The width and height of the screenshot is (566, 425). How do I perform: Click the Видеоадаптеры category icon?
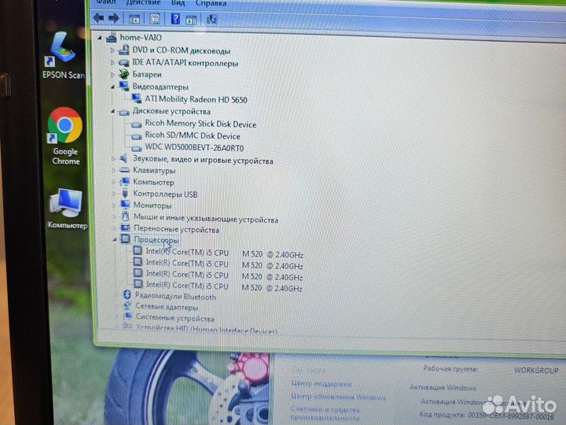124,87
